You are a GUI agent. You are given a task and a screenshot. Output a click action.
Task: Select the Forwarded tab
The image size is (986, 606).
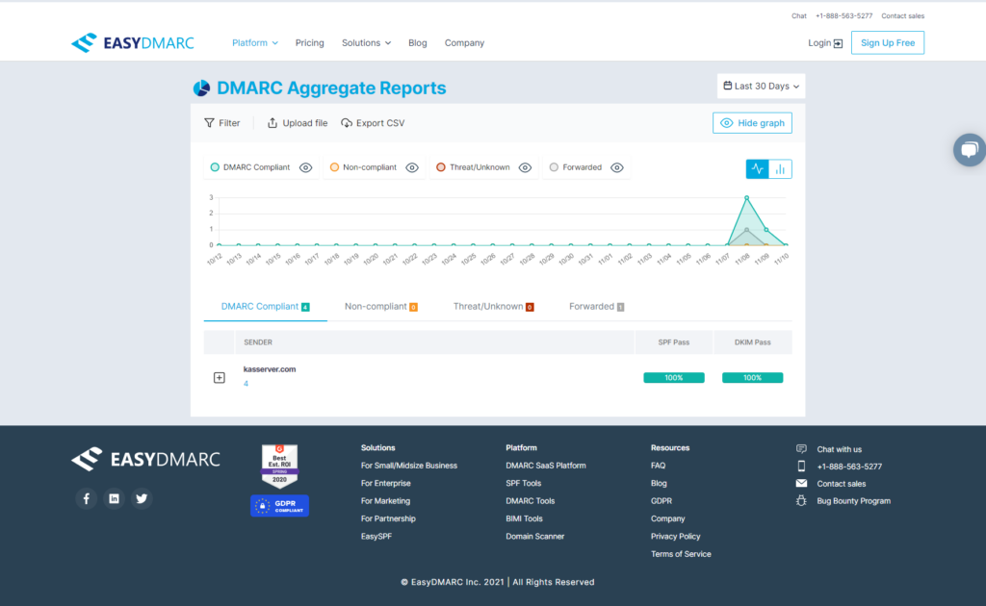596,307
